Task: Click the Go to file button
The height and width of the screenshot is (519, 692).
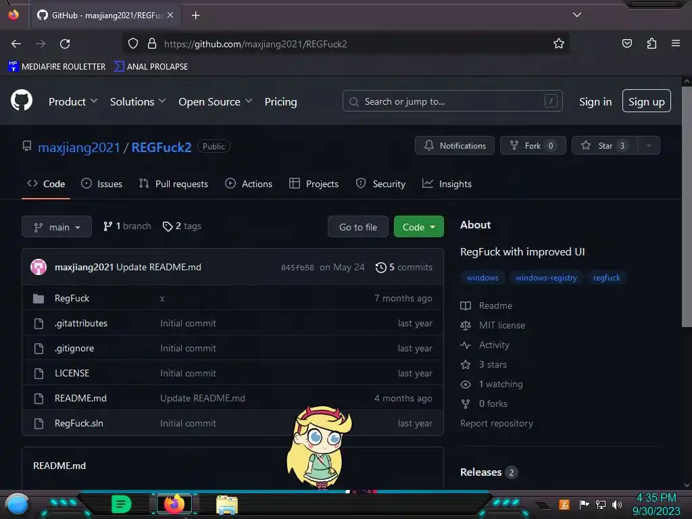Action: coord(358,226)
